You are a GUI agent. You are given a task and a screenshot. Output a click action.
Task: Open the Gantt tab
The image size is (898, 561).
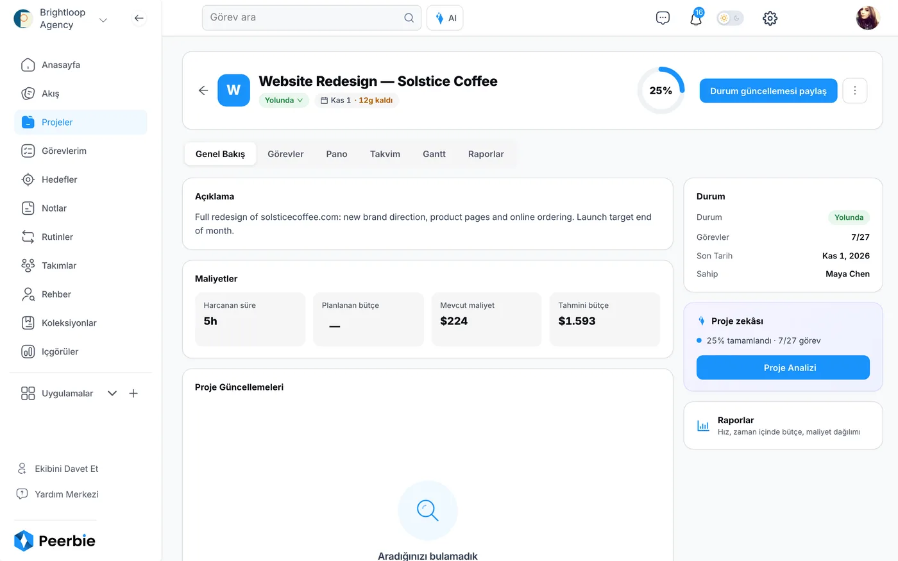click(x=434, y=154)
